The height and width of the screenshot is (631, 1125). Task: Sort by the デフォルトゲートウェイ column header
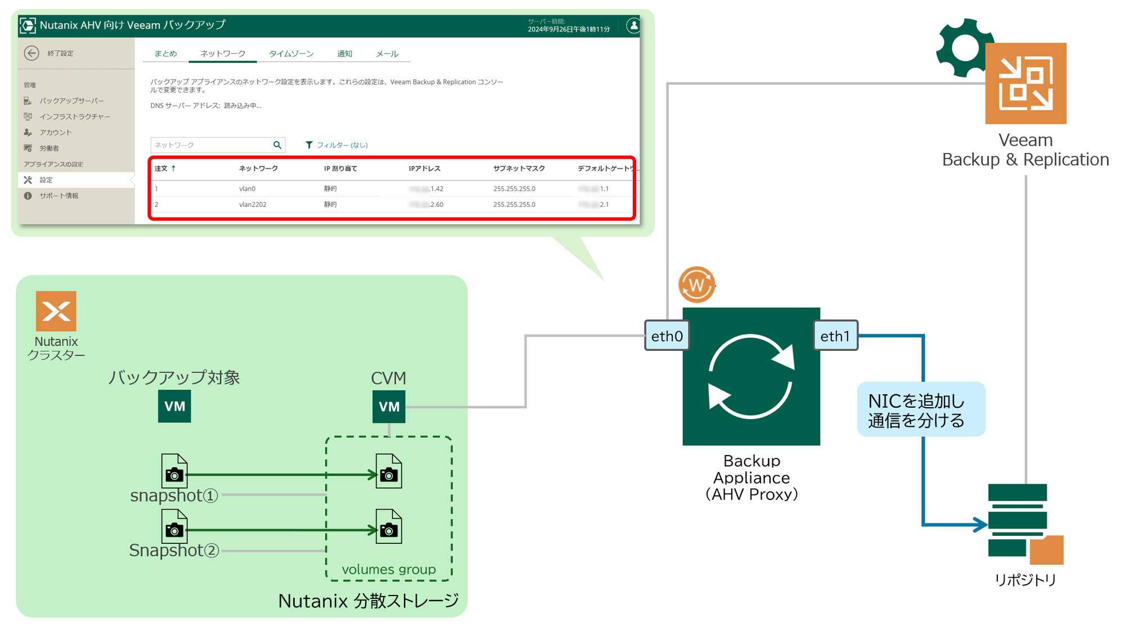[607, 168]
